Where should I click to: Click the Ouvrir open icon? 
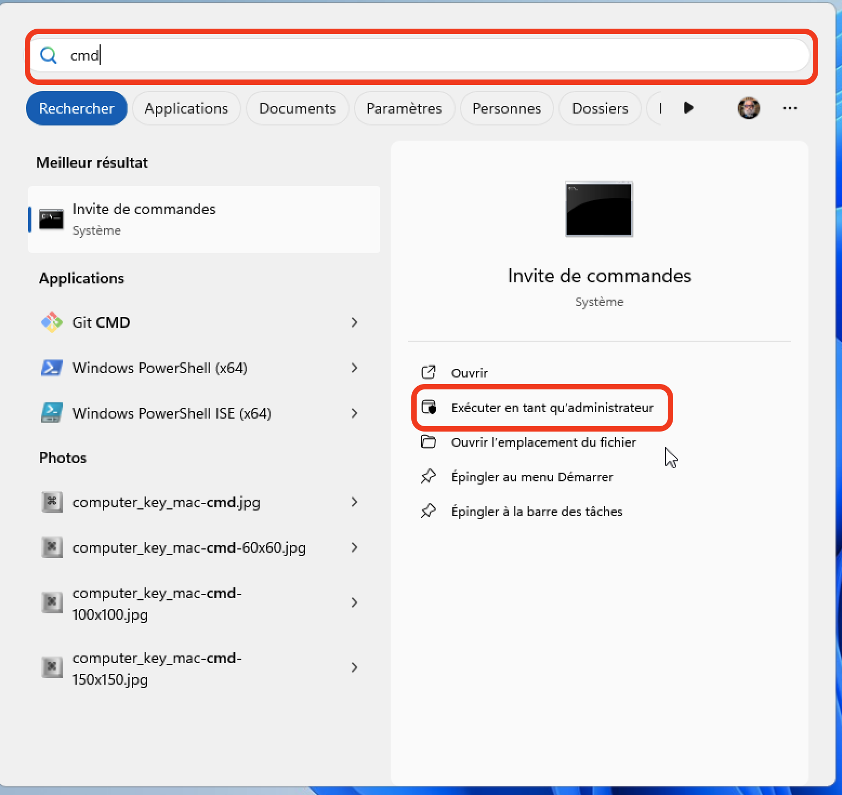(429, 373)
